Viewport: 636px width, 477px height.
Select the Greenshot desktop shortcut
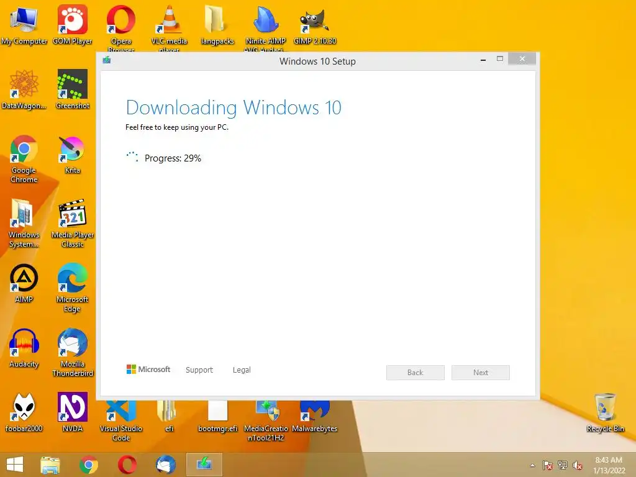[x=73, y=90]
